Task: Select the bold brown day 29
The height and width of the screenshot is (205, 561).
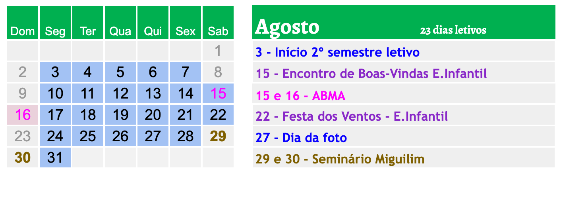Action: click(x=218, y=136)
